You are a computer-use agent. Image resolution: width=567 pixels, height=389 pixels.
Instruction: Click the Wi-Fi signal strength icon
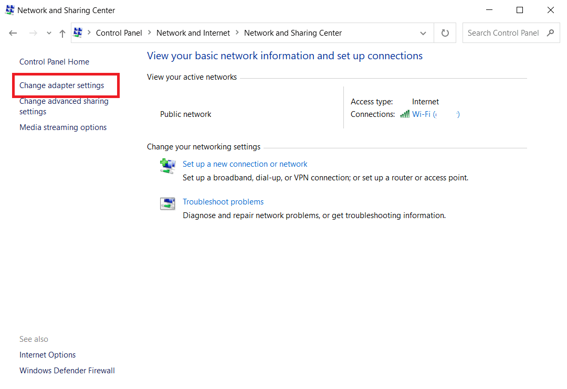point(404,114)
